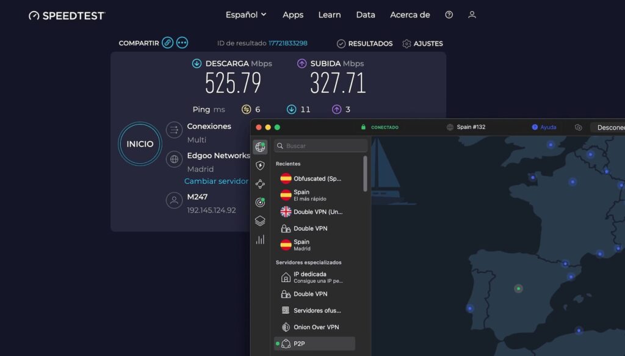Click the M247 provider user icon
This screenshot has width=625, height=356.
pyautogui.click(x=174, y=200)
